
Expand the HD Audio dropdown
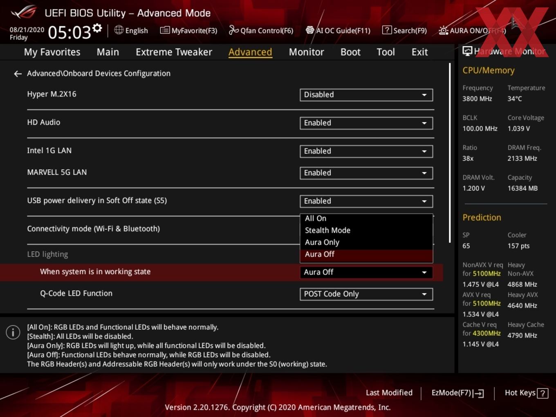(x=366, y=123)
